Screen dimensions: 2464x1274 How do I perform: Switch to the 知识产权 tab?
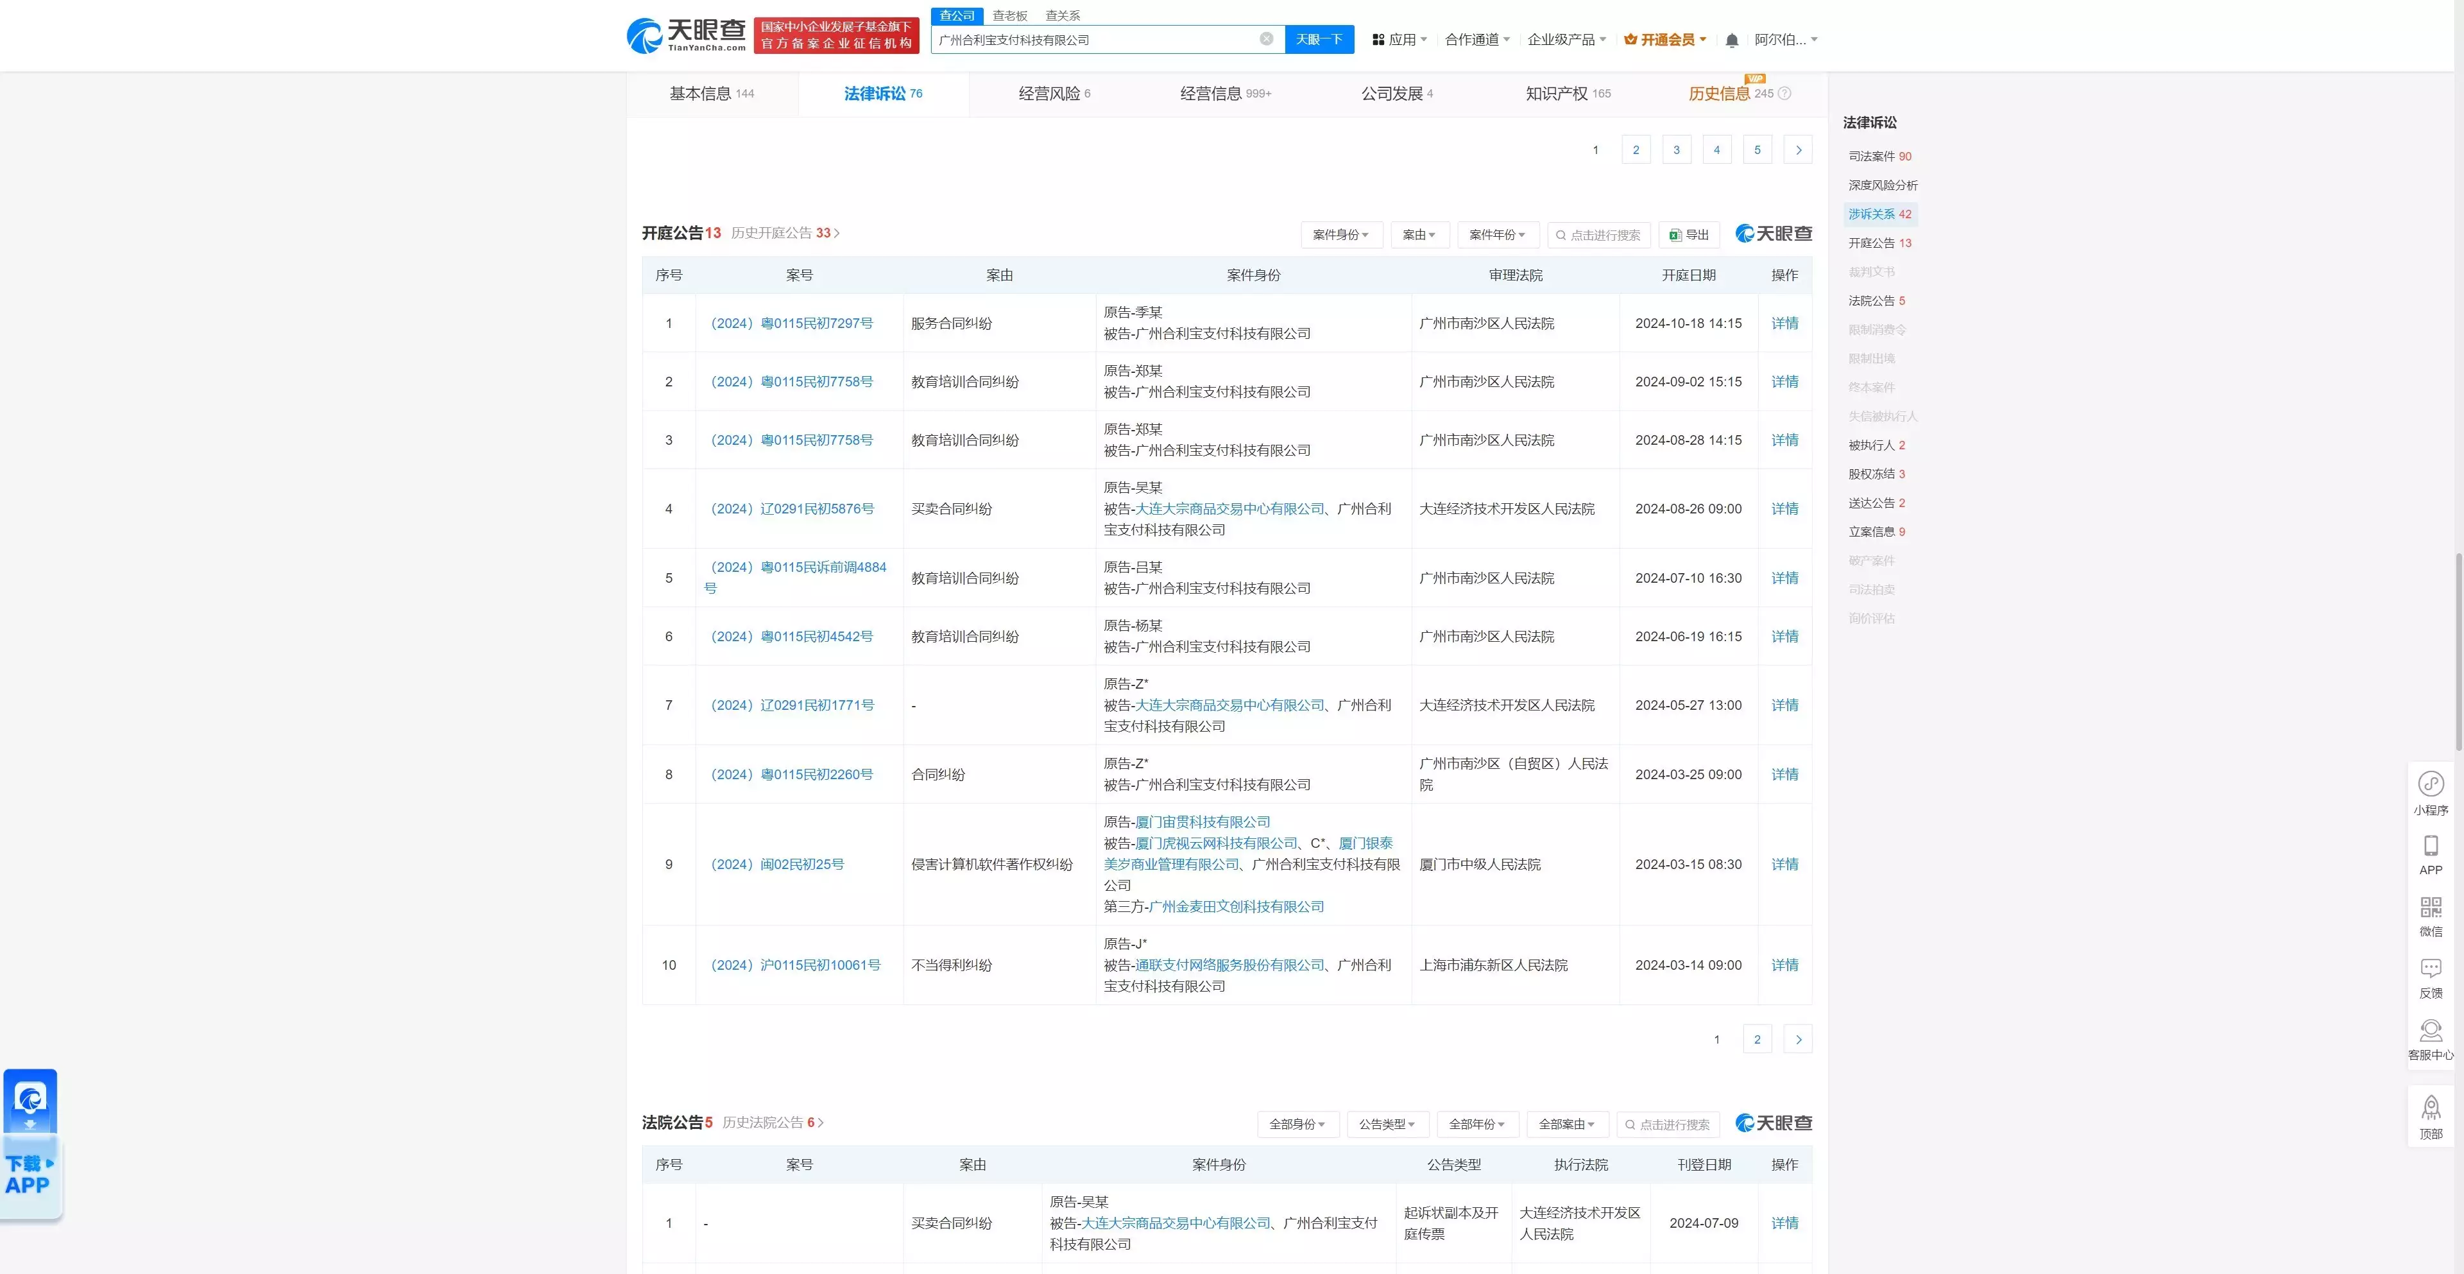(1568, 94)
